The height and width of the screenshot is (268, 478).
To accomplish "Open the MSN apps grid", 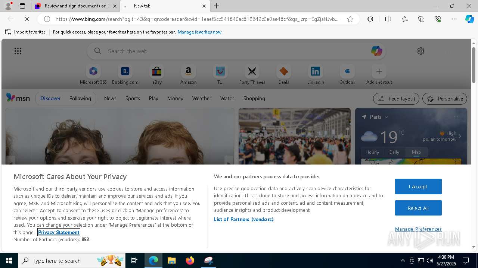I will 18,51.
